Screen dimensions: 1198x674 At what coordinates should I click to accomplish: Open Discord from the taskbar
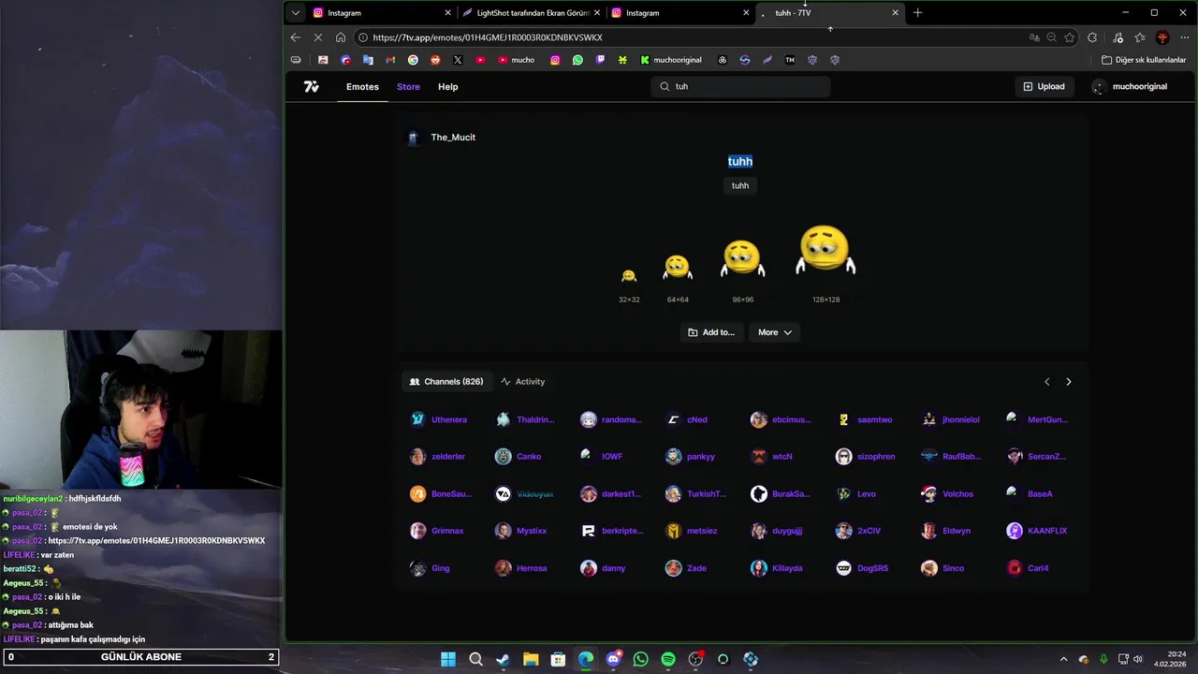[x=613, y=659]
